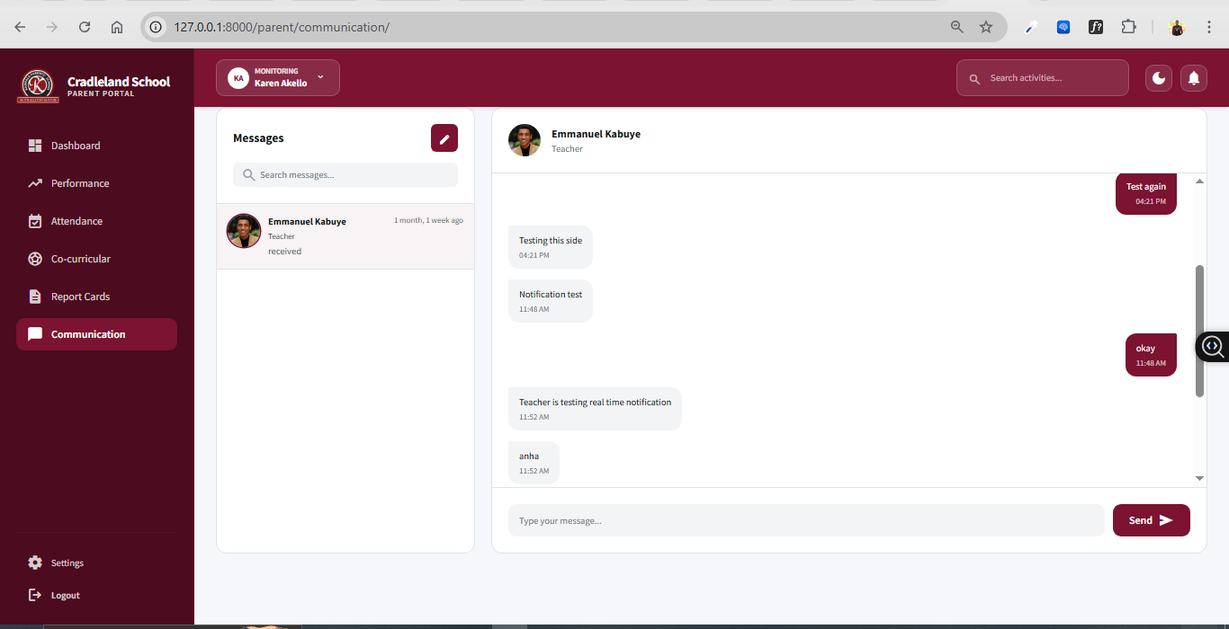Click the Logout link in the sidebar

[65, 595]
